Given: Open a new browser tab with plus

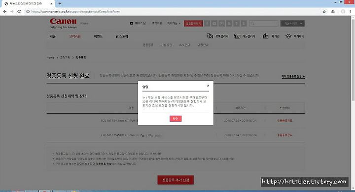Looking at the screenshot, I should pyautogui.click(x=60, y=3).
